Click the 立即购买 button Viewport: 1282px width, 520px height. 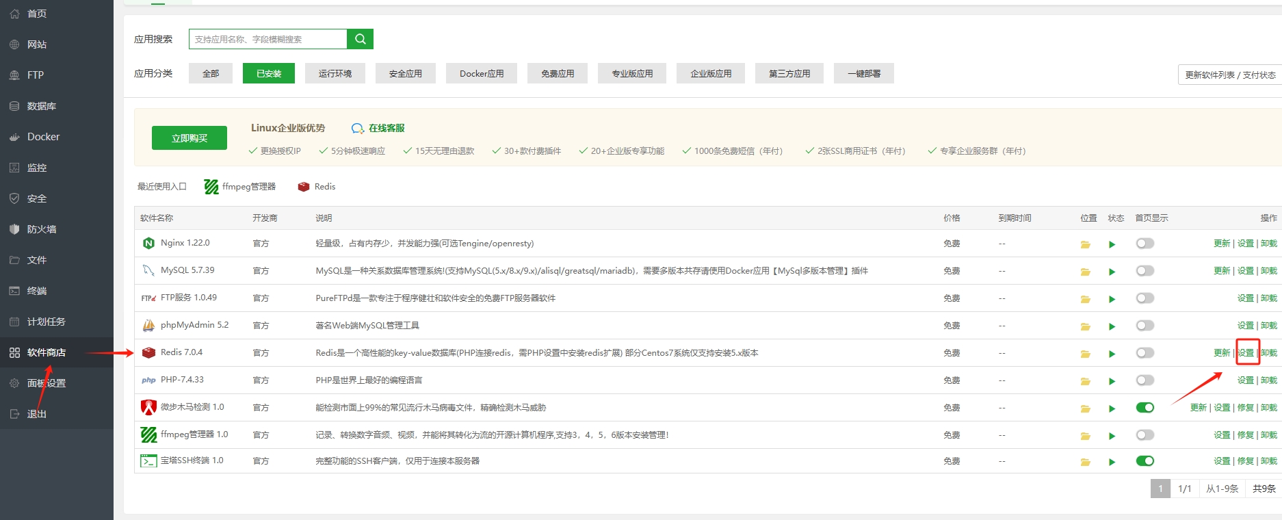(189, 138)
